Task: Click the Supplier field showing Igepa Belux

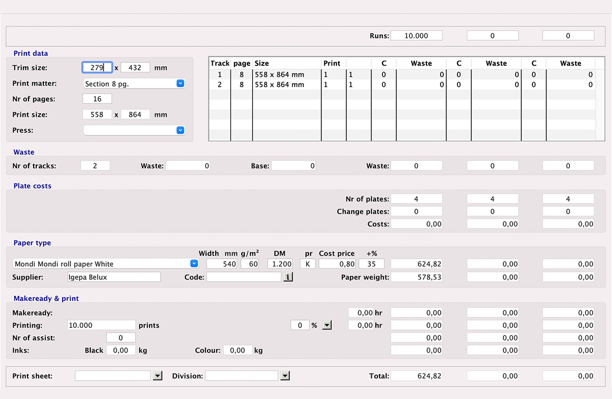Action: pos(113,277)
